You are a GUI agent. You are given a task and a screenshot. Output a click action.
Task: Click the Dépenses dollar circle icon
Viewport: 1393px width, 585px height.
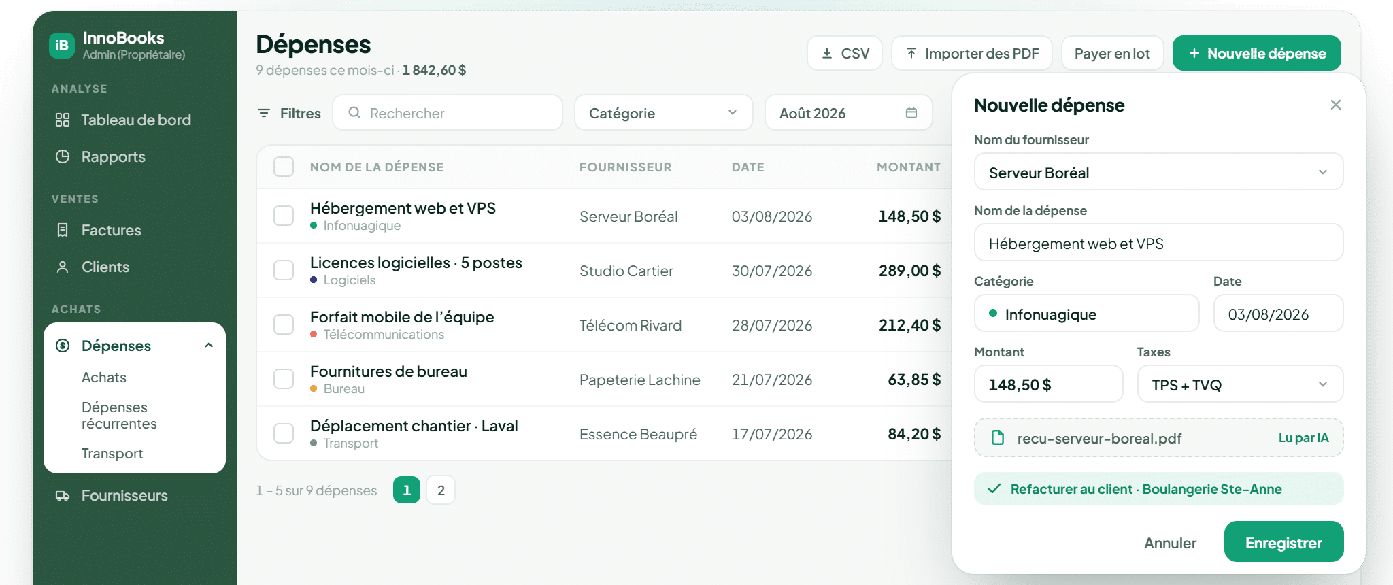coord(63,346)
